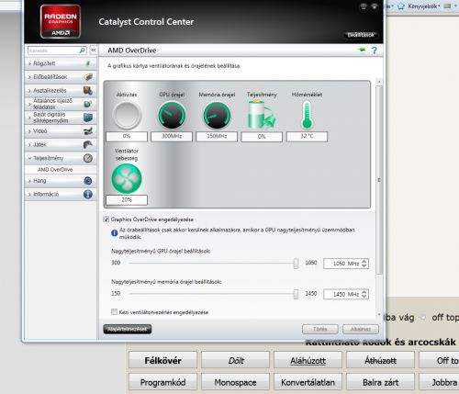Click the Konvertálatlan button
This screenshot has height=394, width=459.
tap(308, 382)
